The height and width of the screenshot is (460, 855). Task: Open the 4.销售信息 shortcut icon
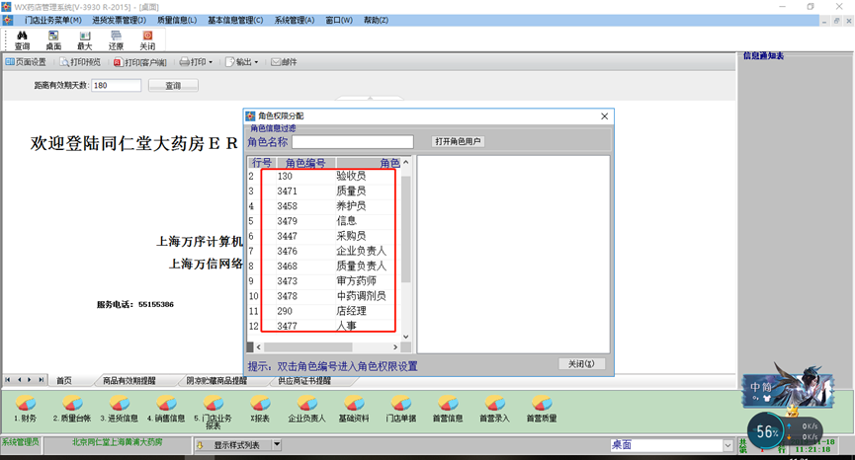pyautogui.click(x=166, y=409)
